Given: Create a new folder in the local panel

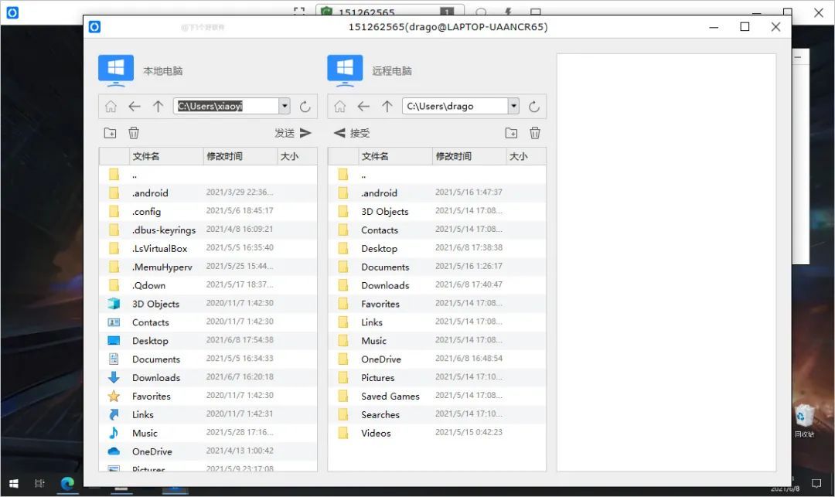Looking at the screenshot, I should (111, 133).
